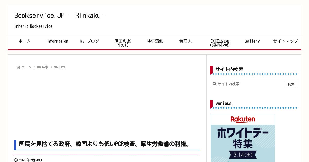Click the open-folder icon beside 日本
Image resolution: width=309 pixels, height=162 pixels.
56,67
